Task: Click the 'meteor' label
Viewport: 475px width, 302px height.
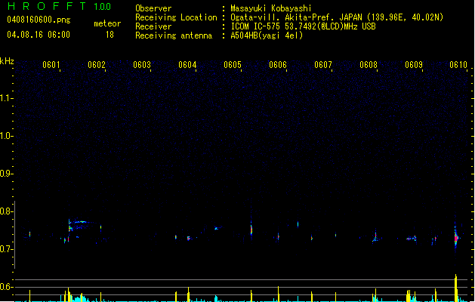Action: coord(107,23)
